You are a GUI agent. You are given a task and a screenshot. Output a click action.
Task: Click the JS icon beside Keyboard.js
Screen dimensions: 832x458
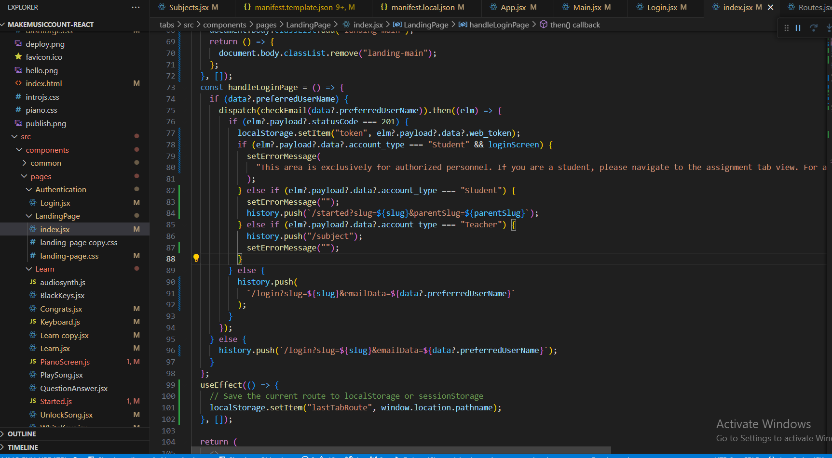(x=32, y=322)
